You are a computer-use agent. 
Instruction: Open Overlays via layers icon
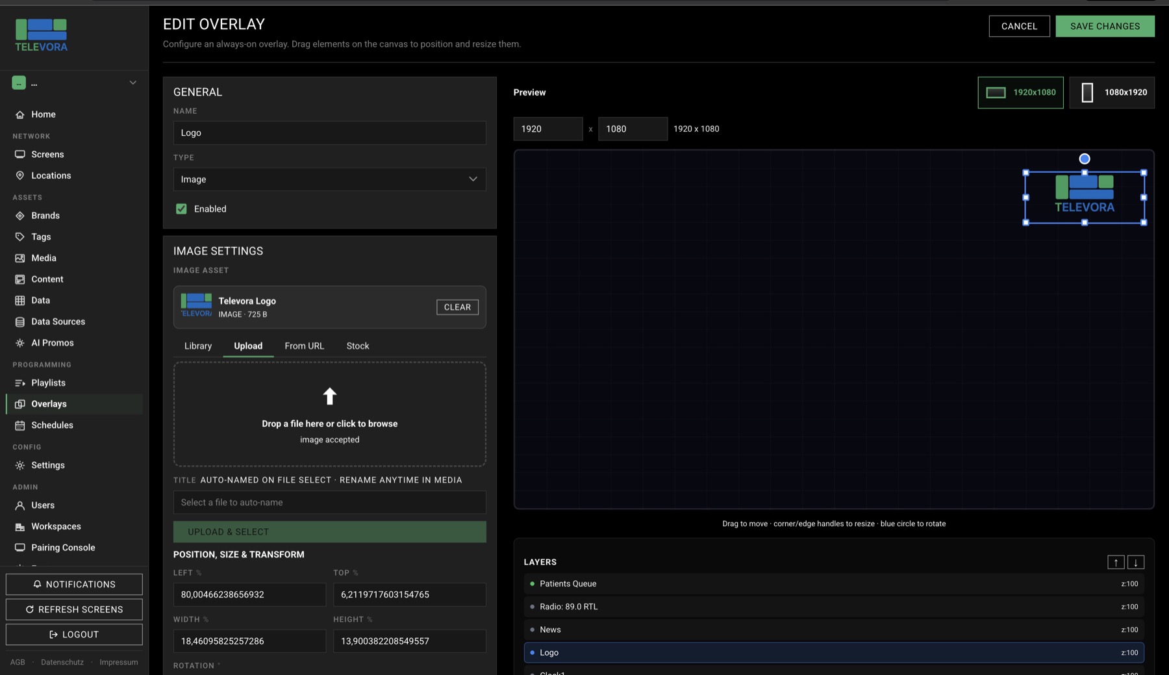coord(20,404)
